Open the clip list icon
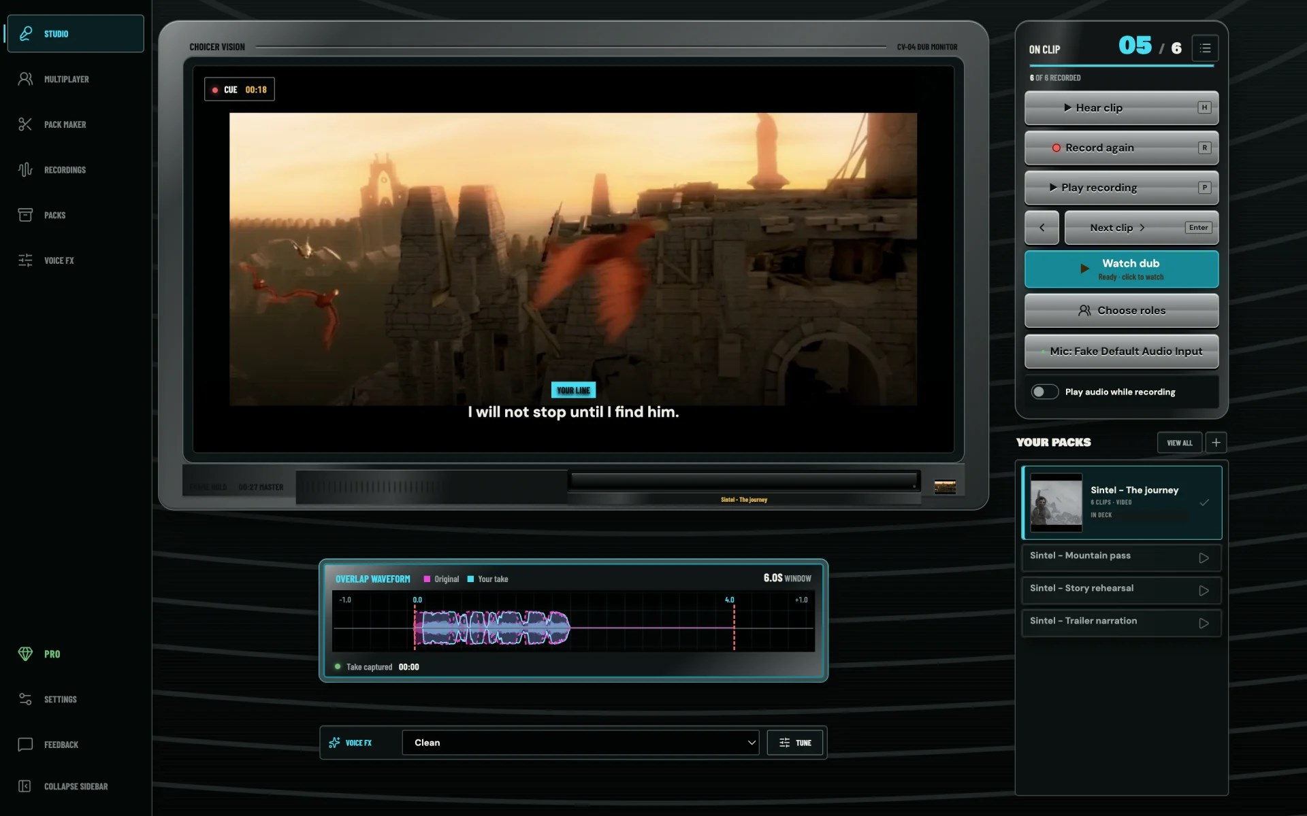The image size is (1307, 816). click(x=1205, y=48)
